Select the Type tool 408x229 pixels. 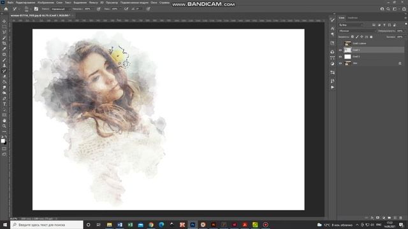4,104
